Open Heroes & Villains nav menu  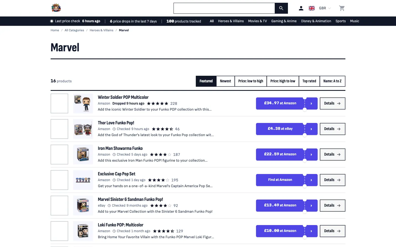[x=231, y=21]
